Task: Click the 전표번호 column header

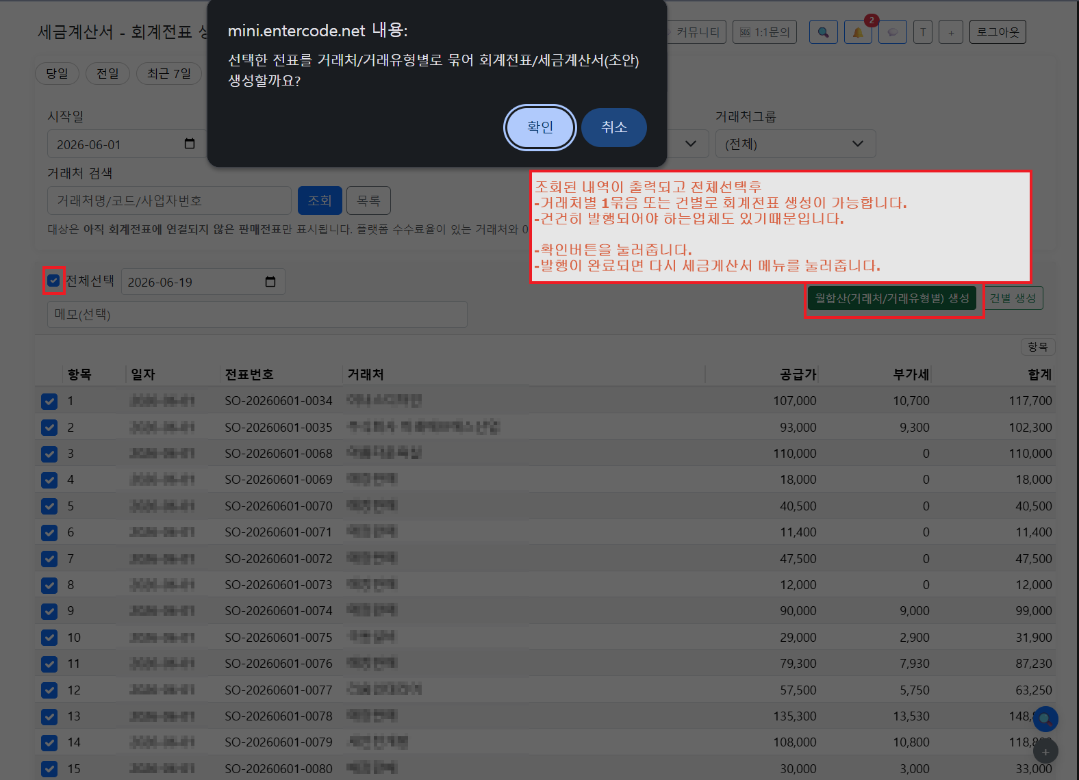Action: point(249,374)
